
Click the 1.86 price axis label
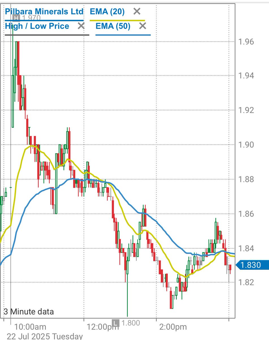click(246, 214)
